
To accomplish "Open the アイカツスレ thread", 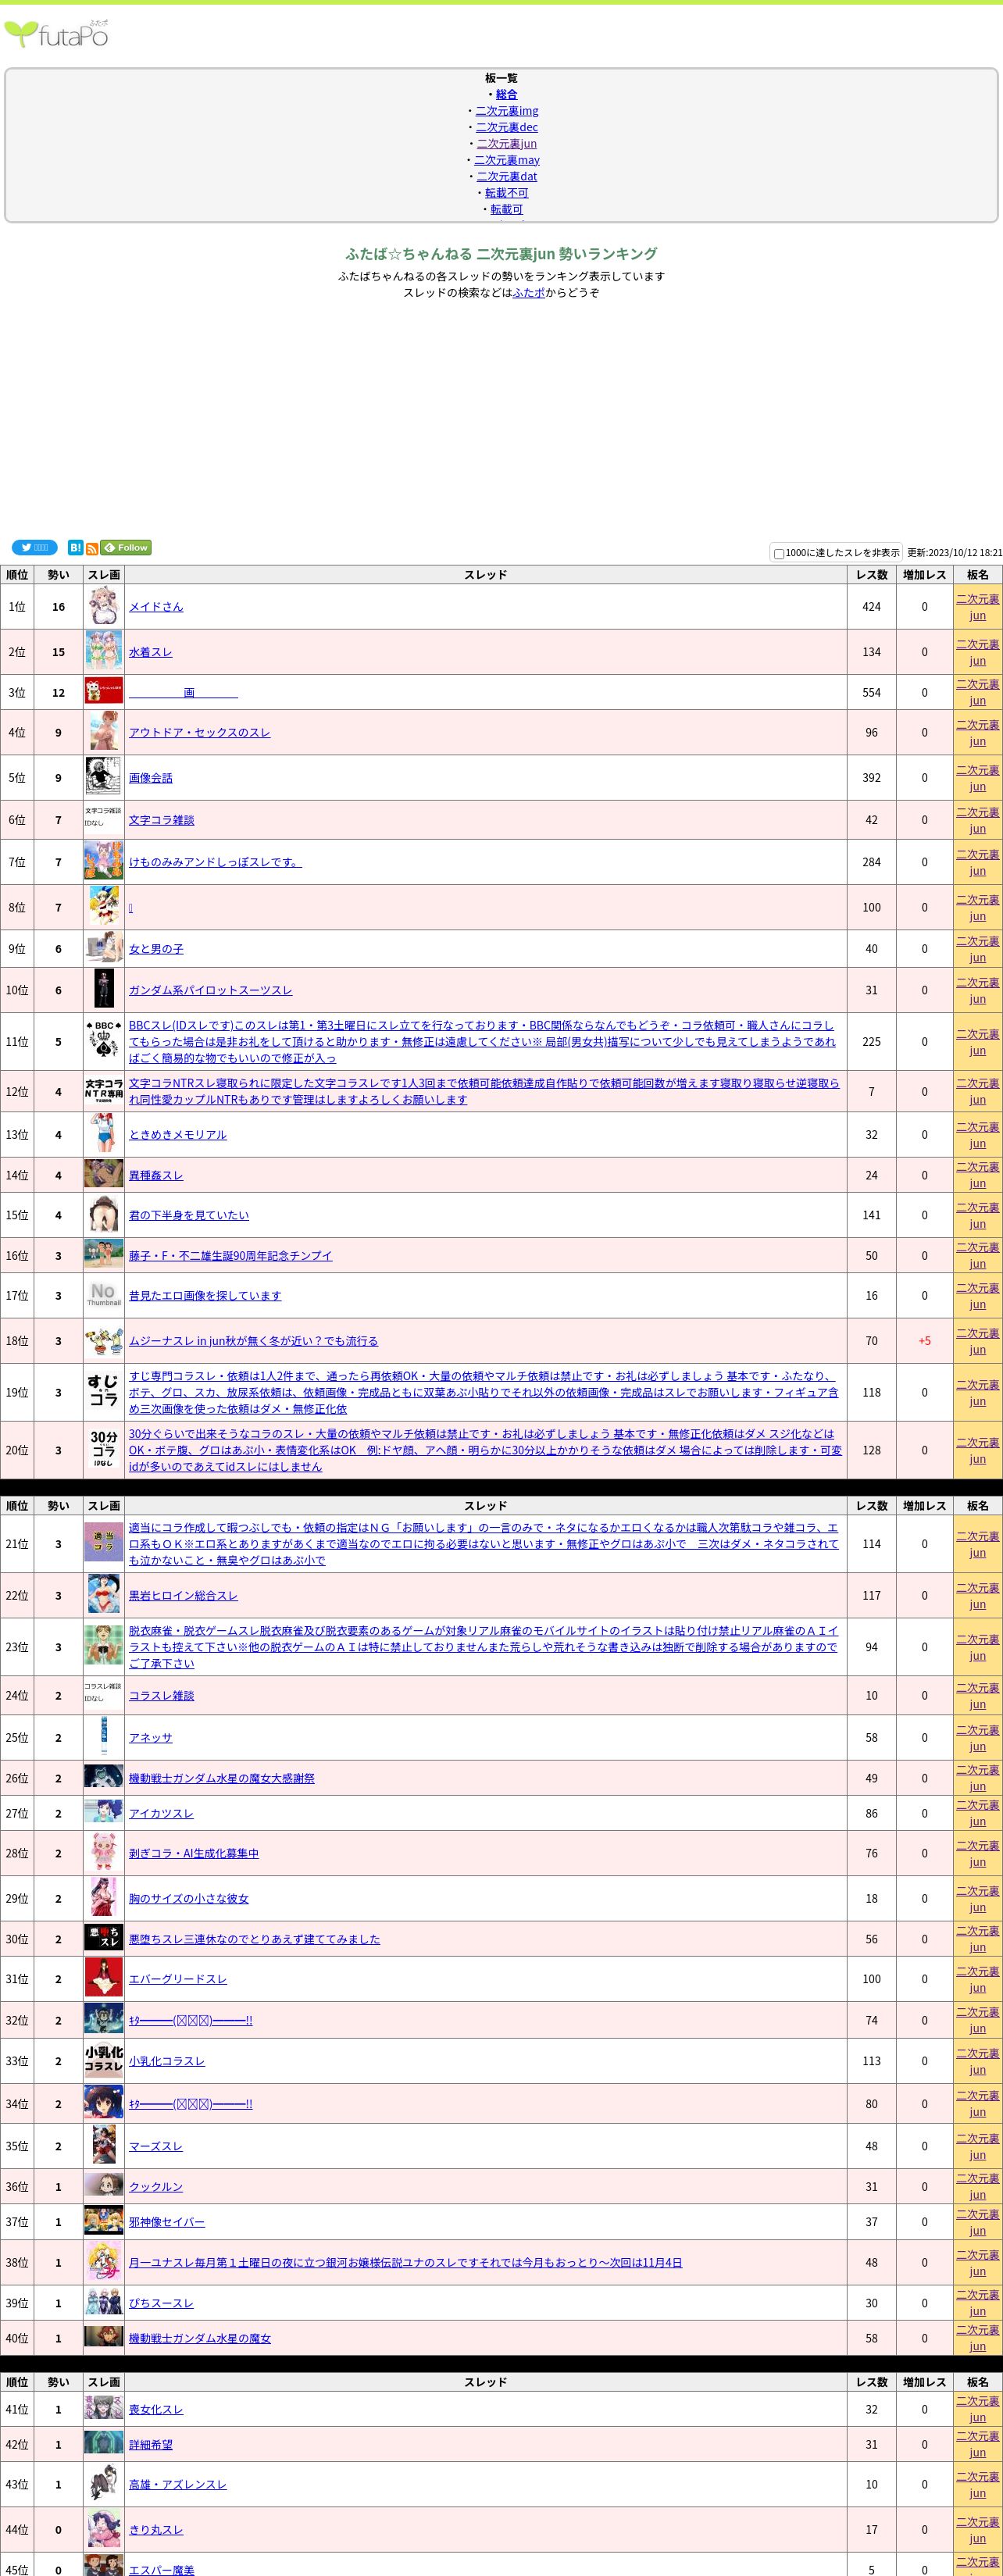I will click(x=161, y=1813).
